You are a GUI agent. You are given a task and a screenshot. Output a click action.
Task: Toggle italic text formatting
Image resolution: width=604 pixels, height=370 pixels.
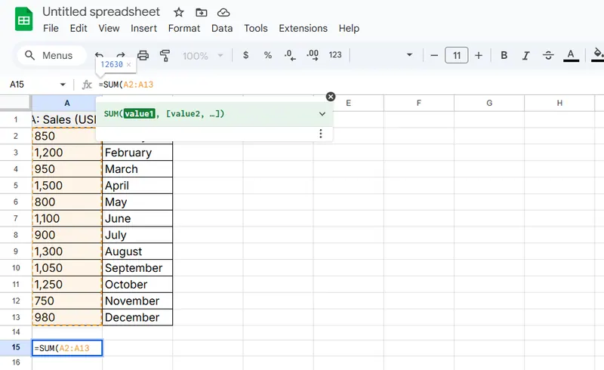pos(526,55)
